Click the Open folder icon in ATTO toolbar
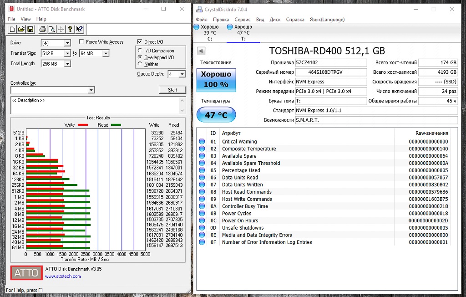466x297 pixels. click(21, 29)
